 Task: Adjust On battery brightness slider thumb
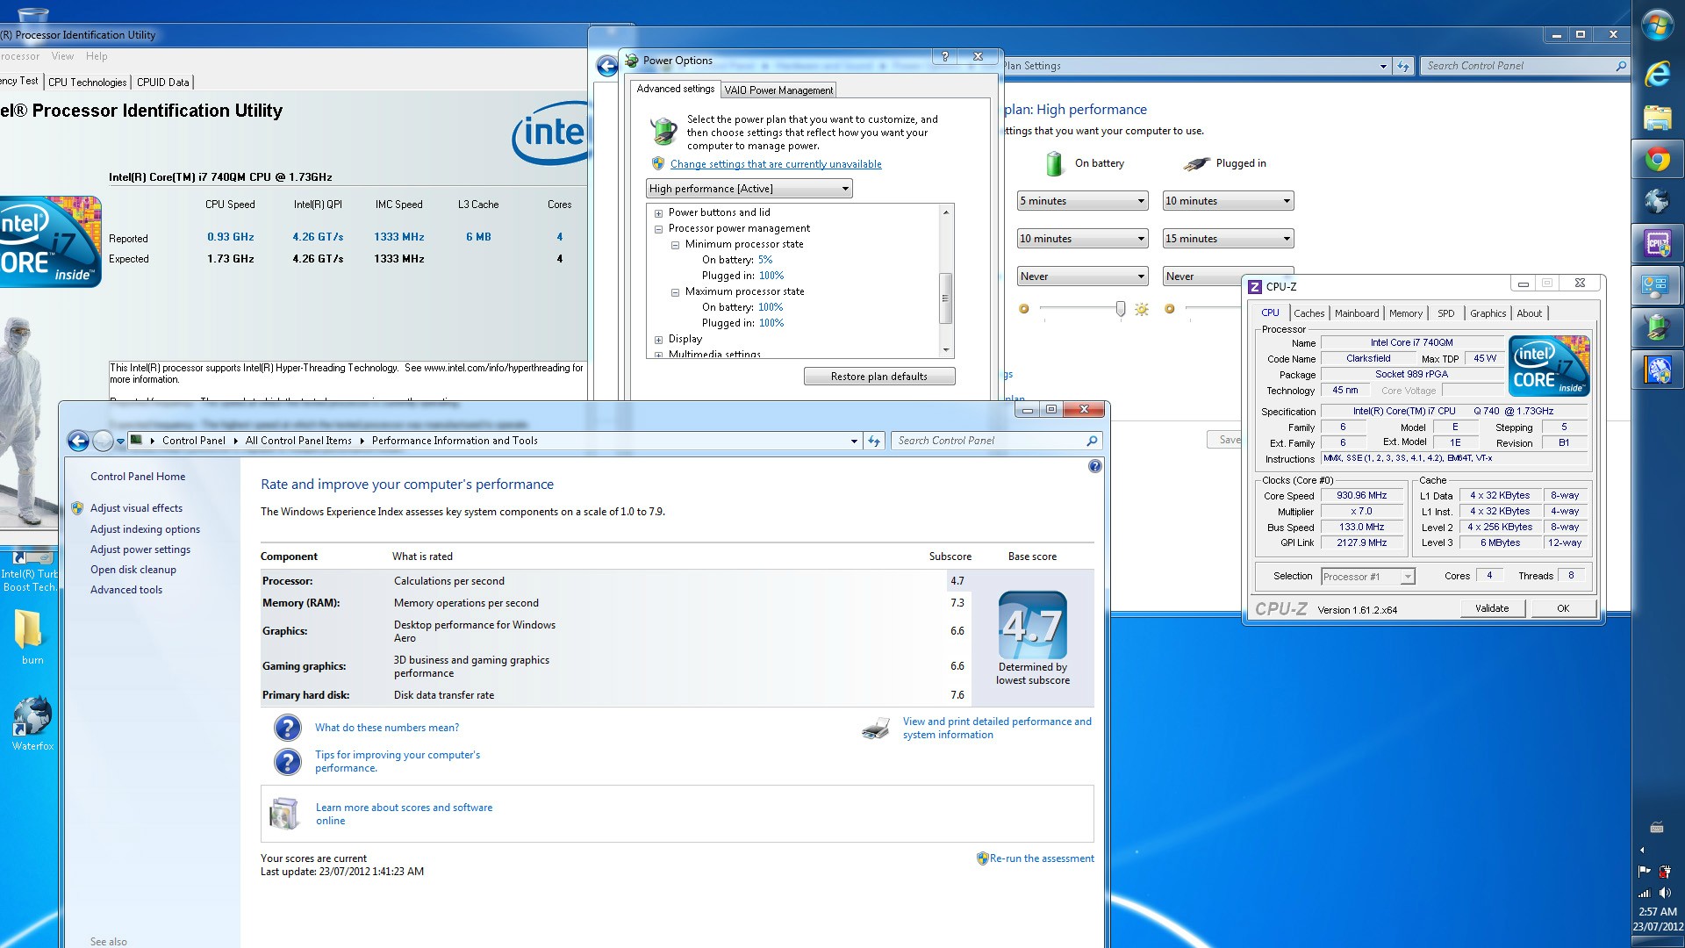tap(1120, 309)
